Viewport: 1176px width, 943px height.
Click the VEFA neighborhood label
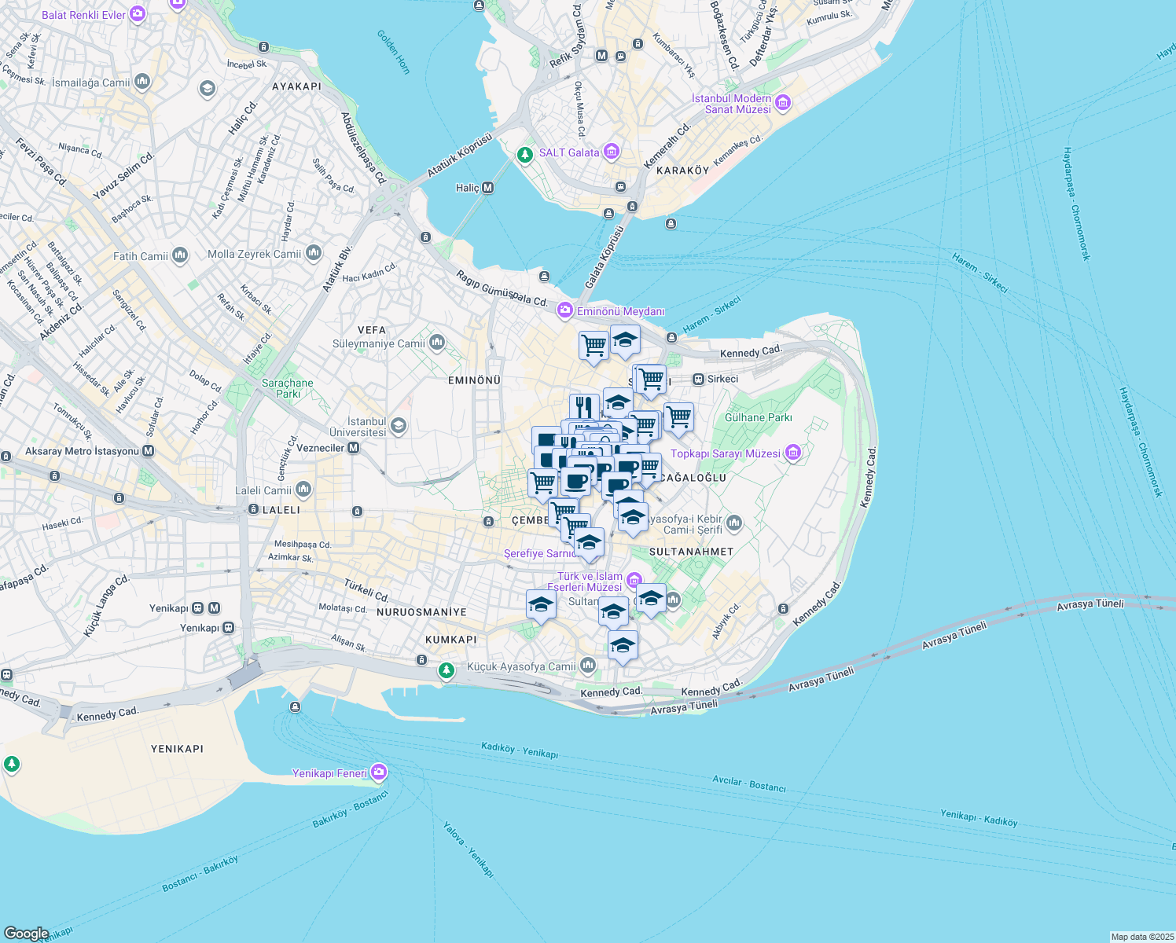tap(372, 330)
